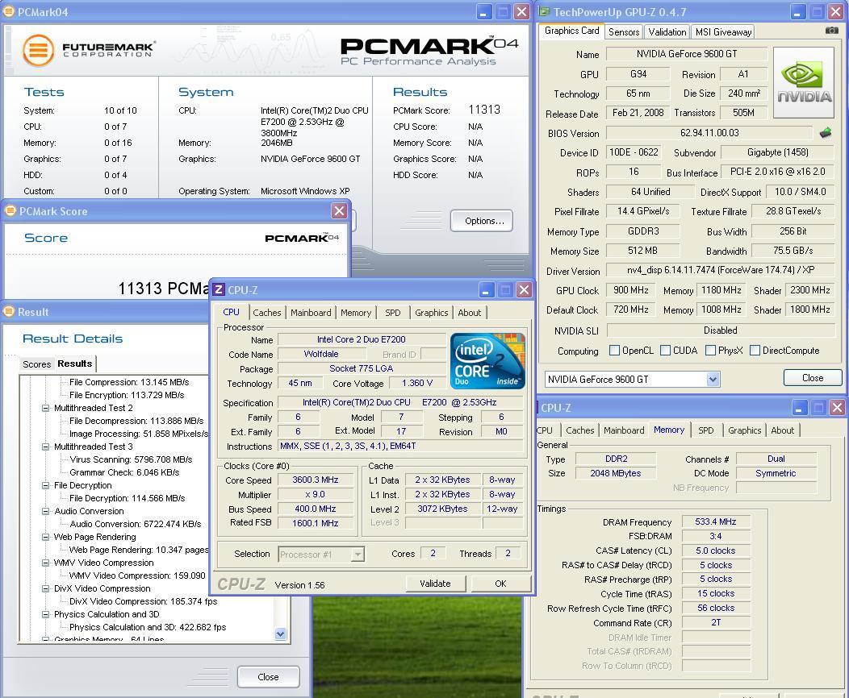Collapse the Physics Calculation and 3D node
This screenshot has width=849, height=698.
tap(46, 614)
